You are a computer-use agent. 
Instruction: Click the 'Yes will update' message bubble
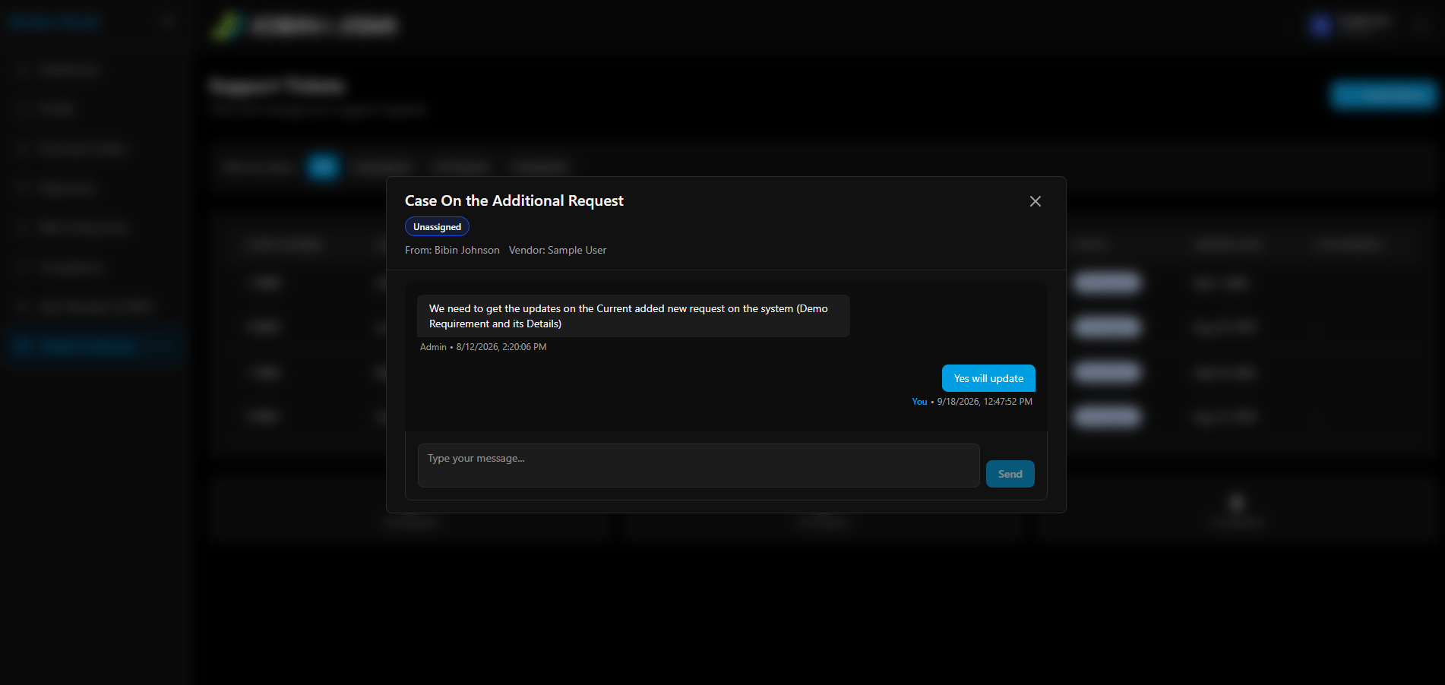click(x=988, y=378)
